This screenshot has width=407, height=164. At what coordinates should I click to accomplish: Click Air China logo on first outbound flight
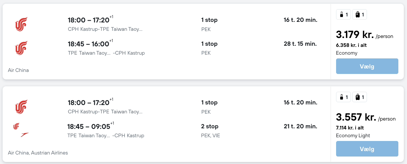tap(21, 24)
